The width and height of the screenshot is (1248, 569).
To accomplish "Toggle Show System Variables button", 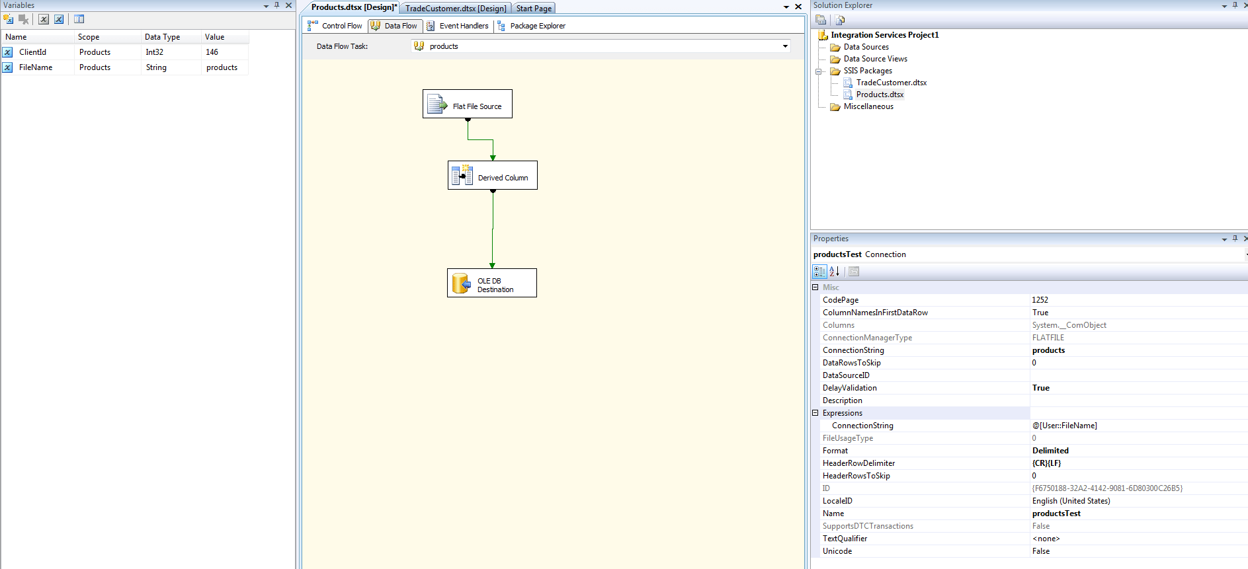I will point(44,19).
